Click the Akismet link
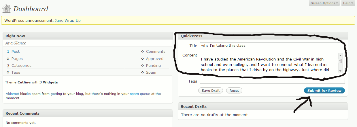The height and width of the screenshot is (127, 357). point(13,93)
